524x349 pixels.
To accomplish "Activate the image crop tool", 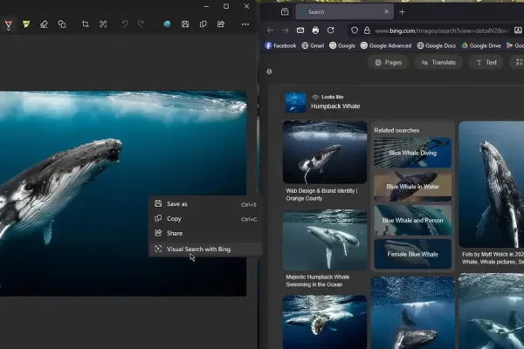I will (86, 24).
